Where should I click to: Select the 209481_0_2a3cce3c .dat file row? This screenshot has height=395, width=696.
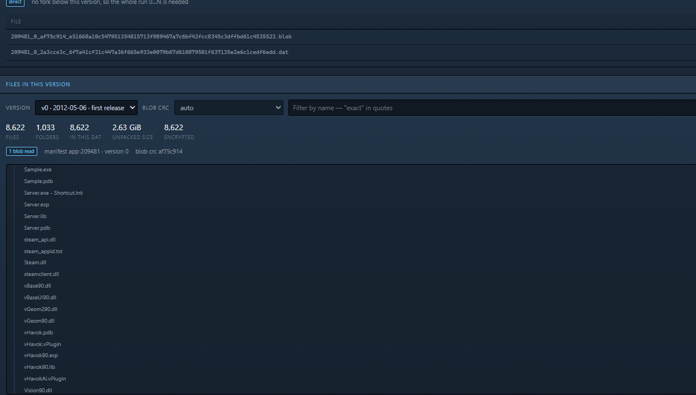click(351, 52)
